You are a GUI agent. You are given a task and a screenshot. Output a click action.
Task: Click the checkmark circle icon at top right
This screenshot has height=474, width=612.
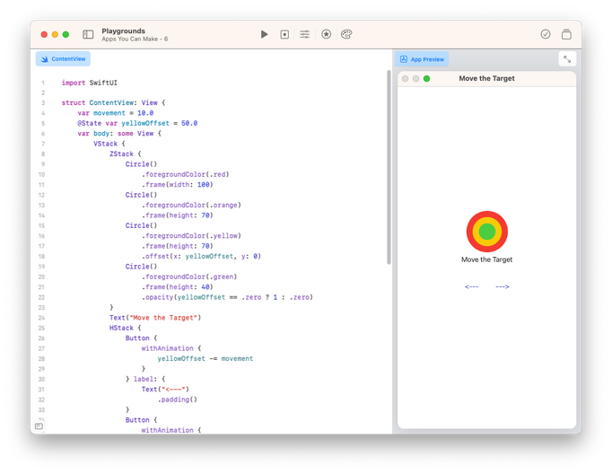click(x=546, y=34)
